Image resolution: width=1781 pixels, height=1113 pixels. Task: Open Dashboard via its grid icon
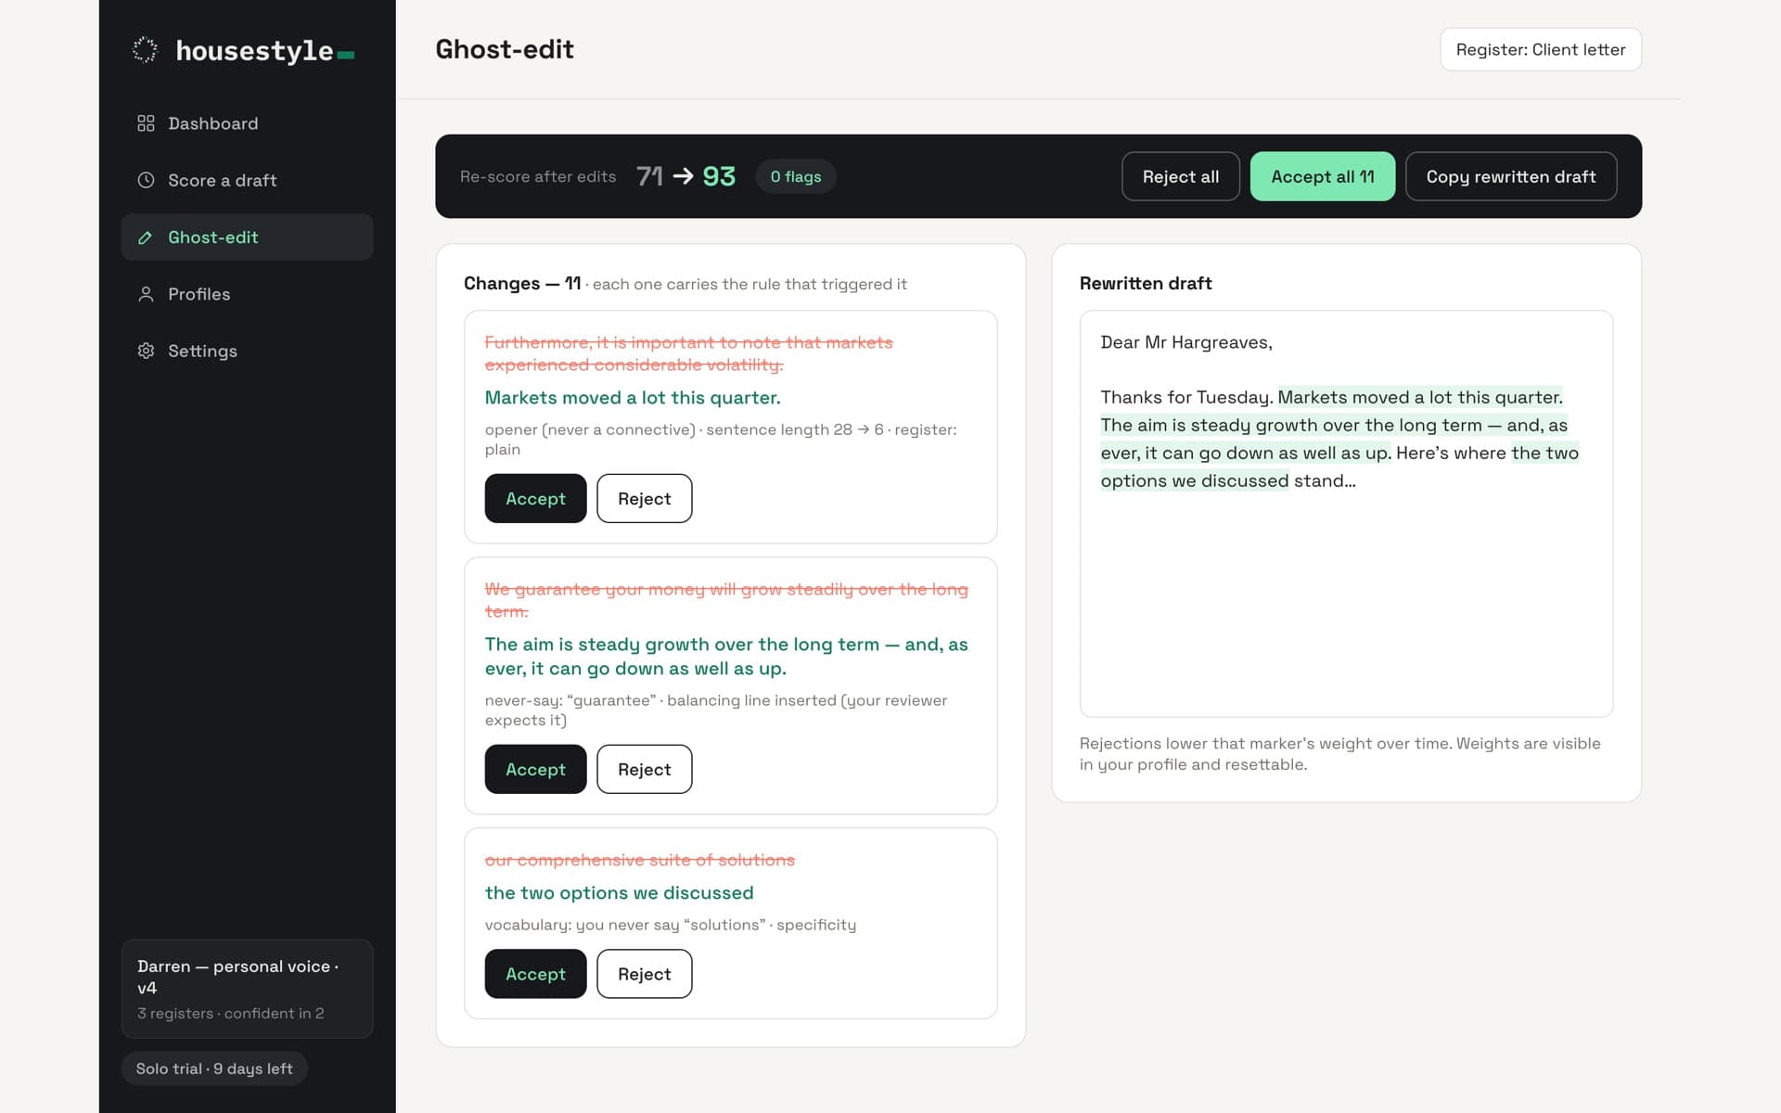146,123
